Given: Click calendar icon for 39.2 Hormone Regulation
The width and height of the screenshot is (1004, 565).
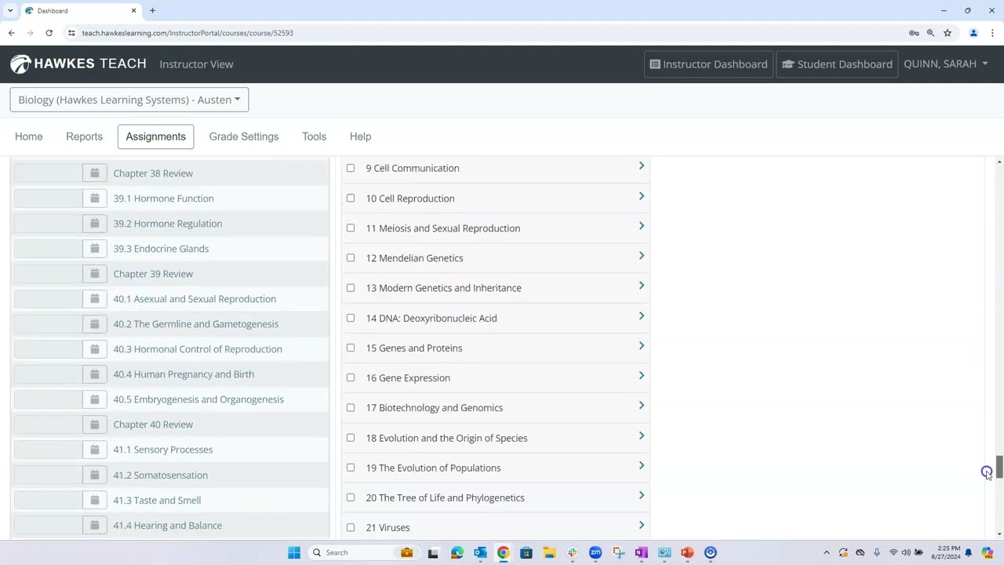Looking at the screenshot, I should click(x=94, y=224).
